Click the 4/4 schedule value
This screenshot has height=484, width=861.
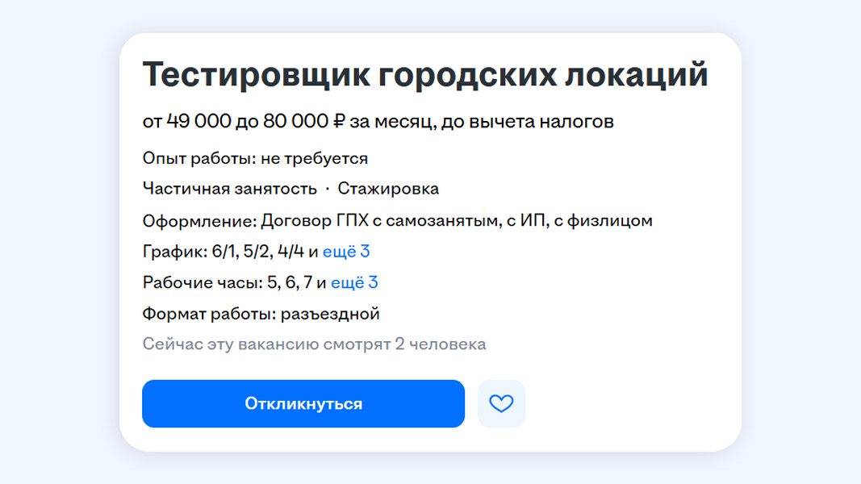pos(290,252)
